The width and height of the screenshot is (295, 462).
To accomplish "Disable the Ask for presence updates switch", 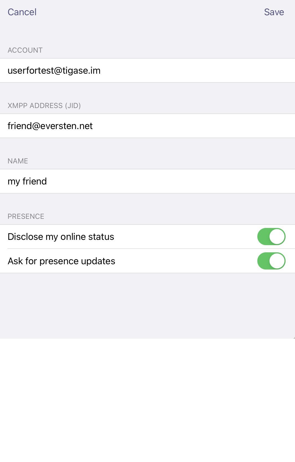I will click(x=271, y=261).
